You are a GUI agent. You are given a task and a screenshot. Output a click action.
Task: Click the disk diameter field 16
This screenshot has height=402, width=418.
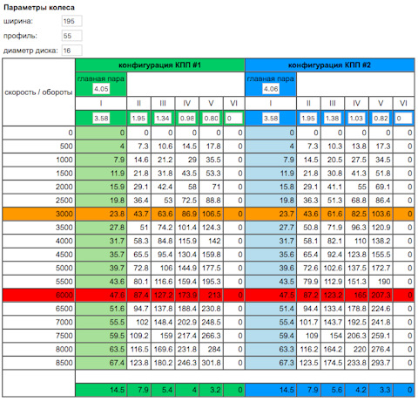click(x=71, y=51)
